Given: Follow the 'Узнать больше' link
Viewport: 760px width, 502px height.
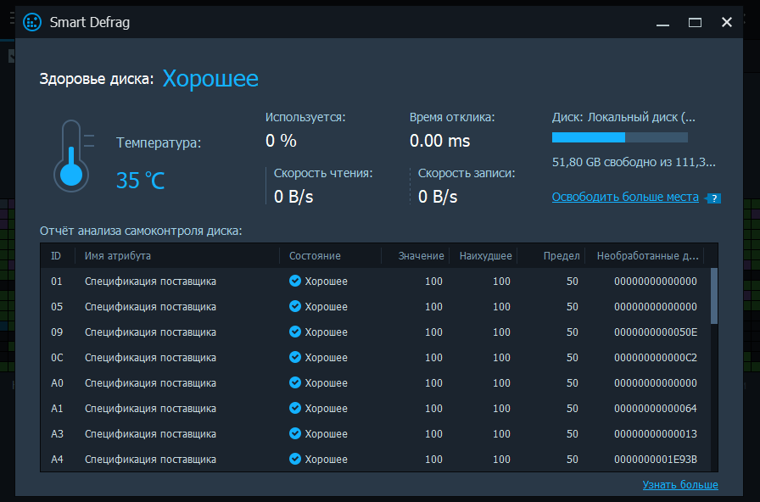Looking at the screenshot, I should [x=680, y=484].
